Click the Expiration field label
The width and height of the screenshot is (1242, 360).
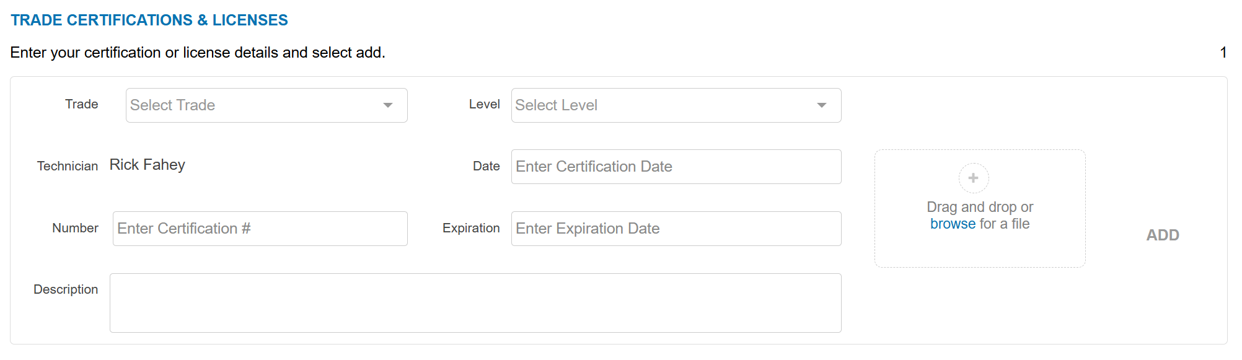pos(471,228)
